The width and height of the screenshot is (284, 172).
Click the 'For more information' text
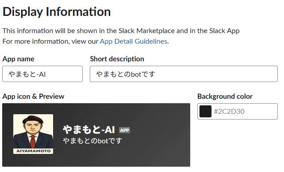coord(35,41)
